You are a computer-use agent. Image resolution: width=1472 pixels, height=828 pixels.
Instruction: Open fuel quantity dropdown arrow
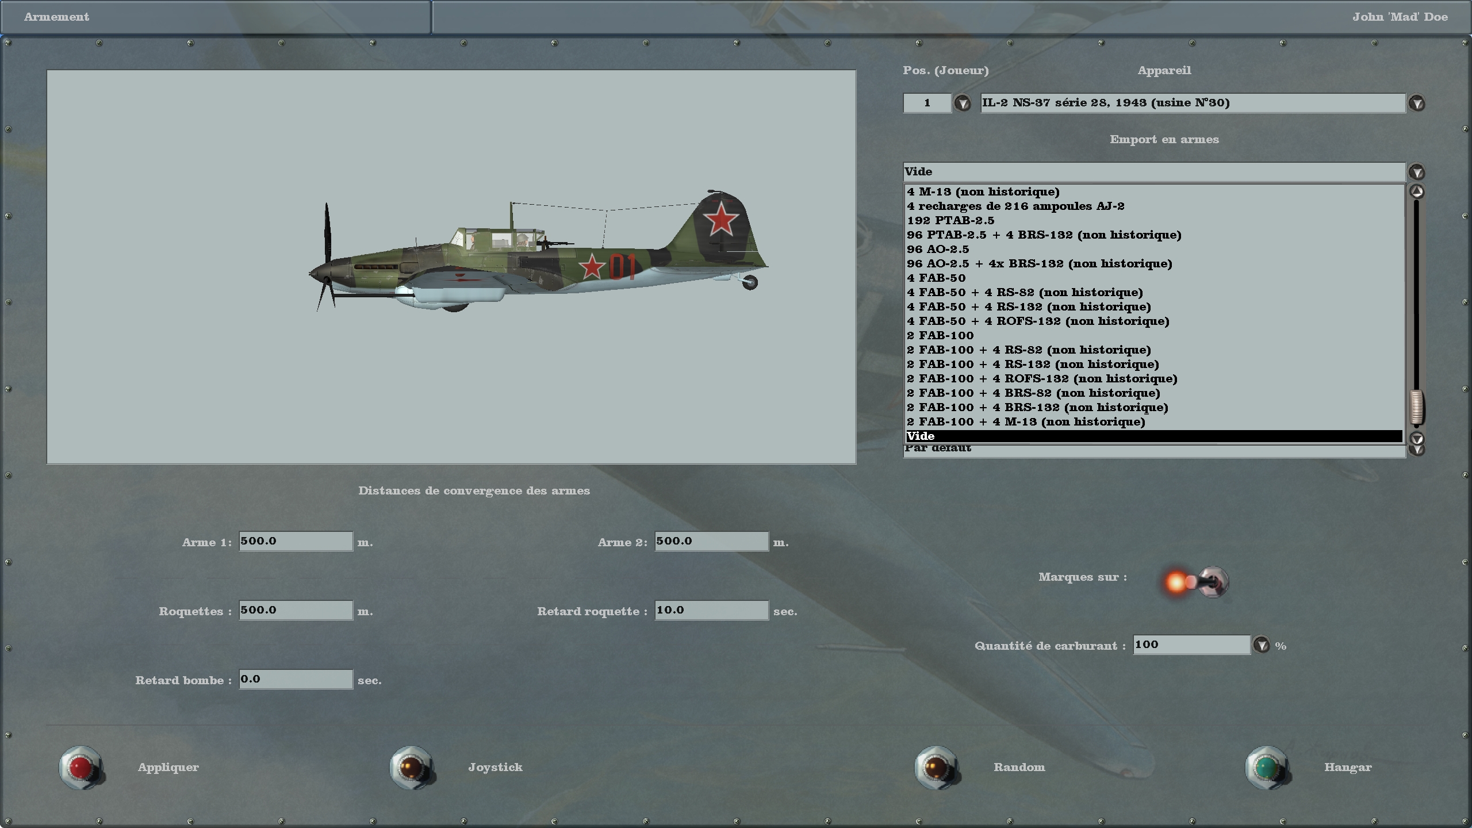click(x=1261, y=645)
